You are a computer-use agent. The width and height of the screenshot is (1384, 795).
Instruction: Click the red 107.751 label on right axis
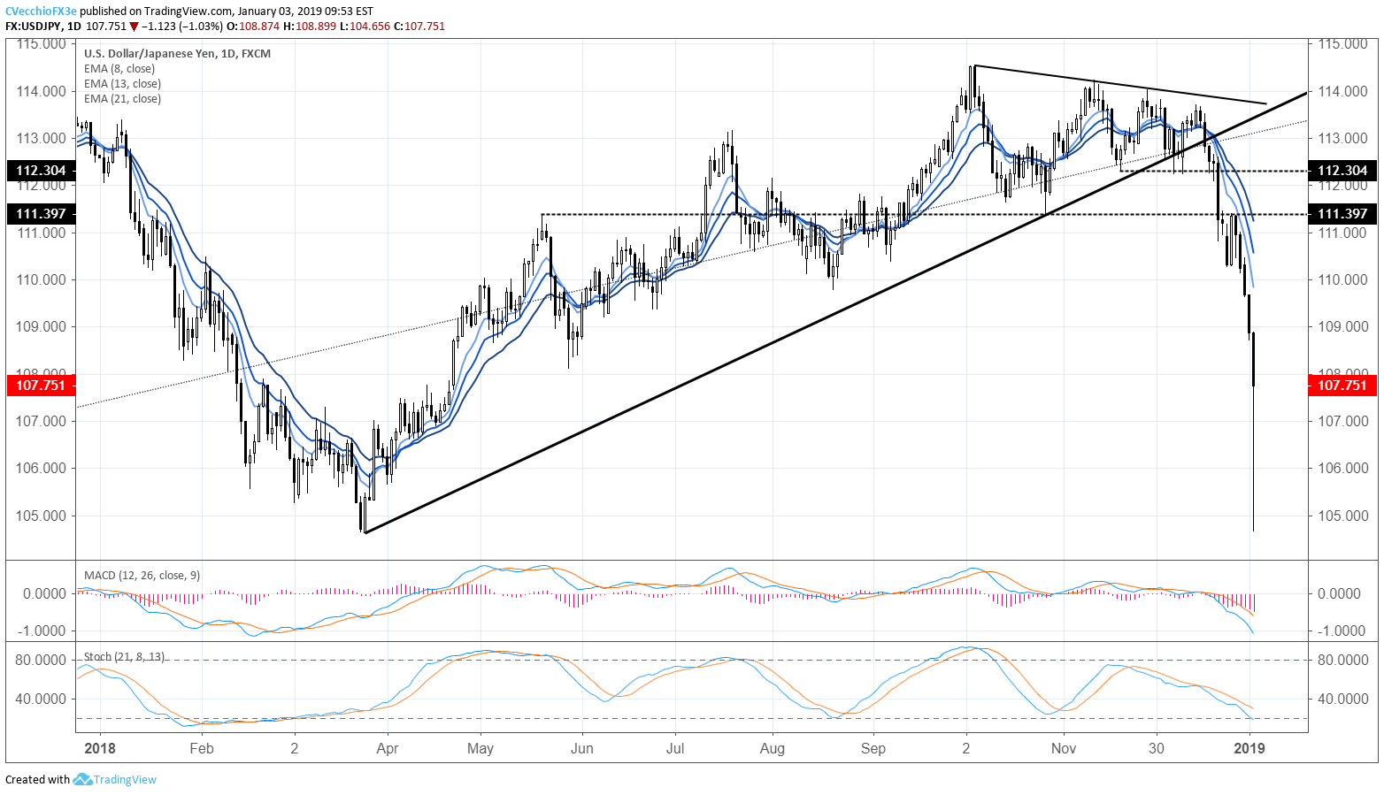(1342, 386)
